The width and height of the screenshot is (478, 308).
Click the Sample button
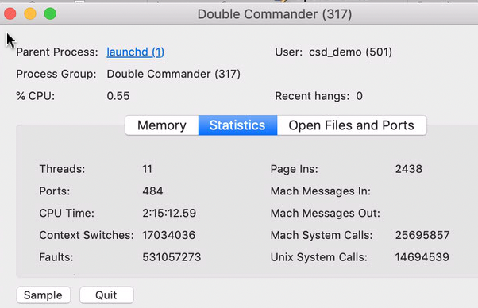(44, 295)
